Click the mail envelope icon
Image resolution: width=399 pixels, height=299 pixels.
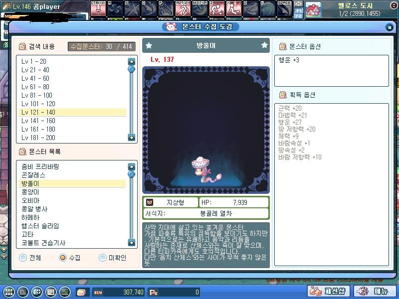pyautogui.click(x=81, y=292)
